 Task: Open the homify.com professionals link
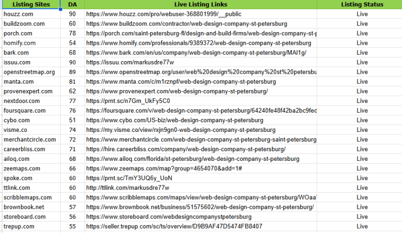[199, 43]
